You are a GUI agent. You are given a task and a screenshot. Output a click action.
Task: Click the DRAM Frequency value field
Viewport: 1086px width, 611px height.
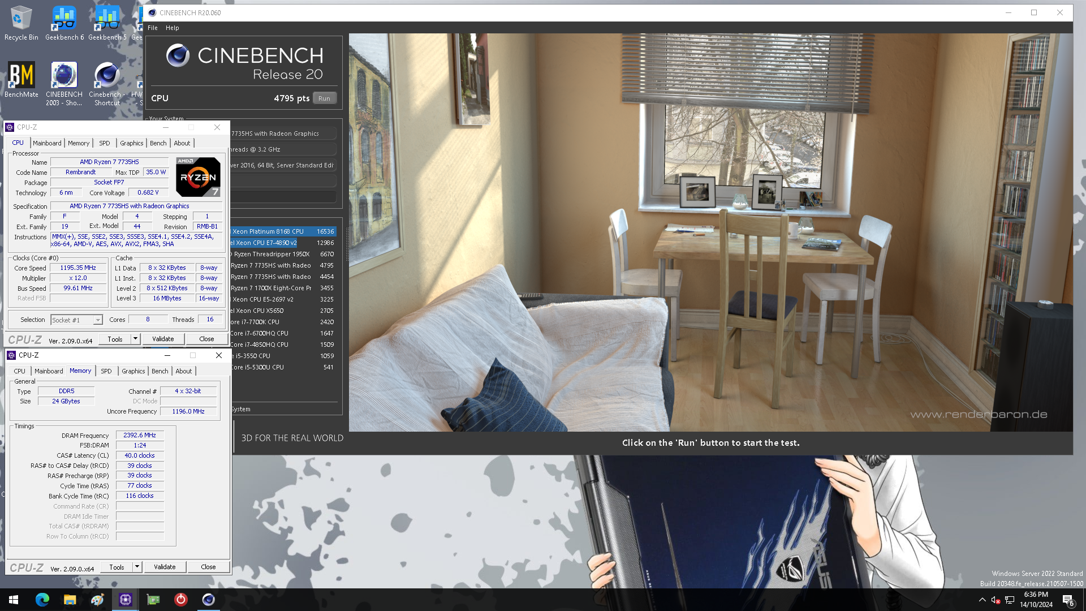(140, 436)
